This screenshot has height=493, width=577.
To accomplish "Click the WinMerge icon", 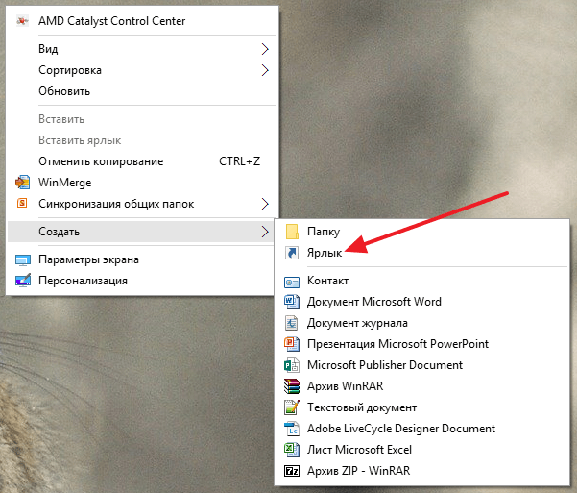I will 22,183.
